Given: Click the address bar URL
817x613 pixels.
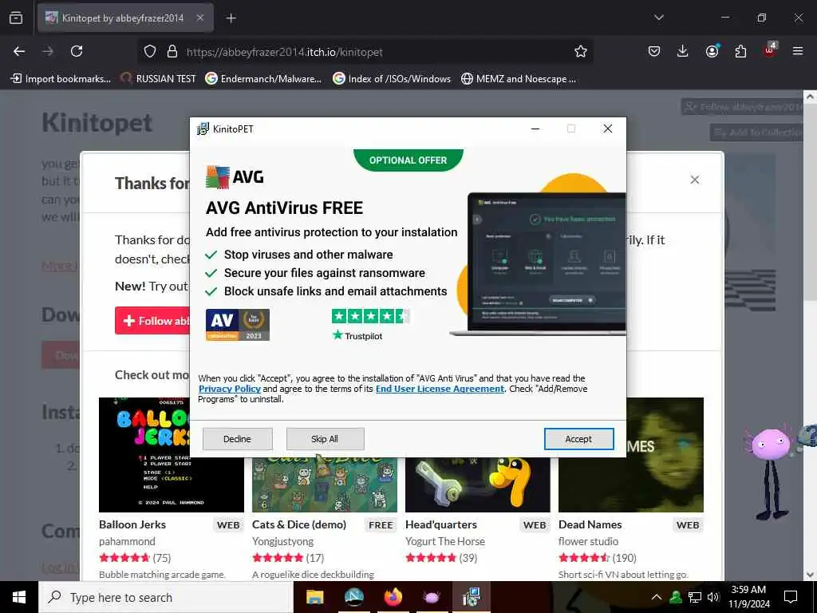Looking at the screenshot, I should 285,52.
